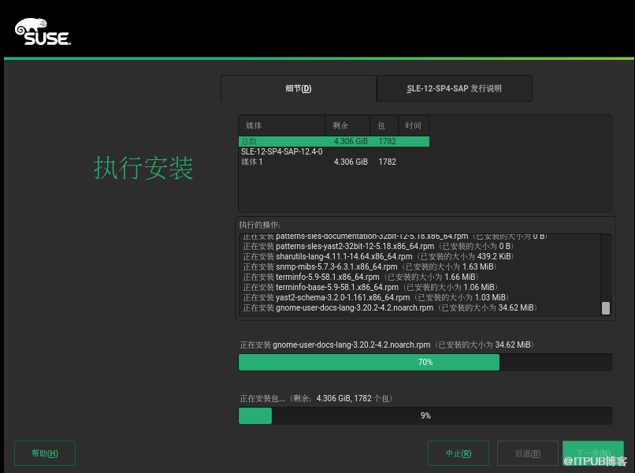Viewport: 635px width, 473px height.
Task: Abort installation with 中止(R) button
Action: click(x=458, y=453)
